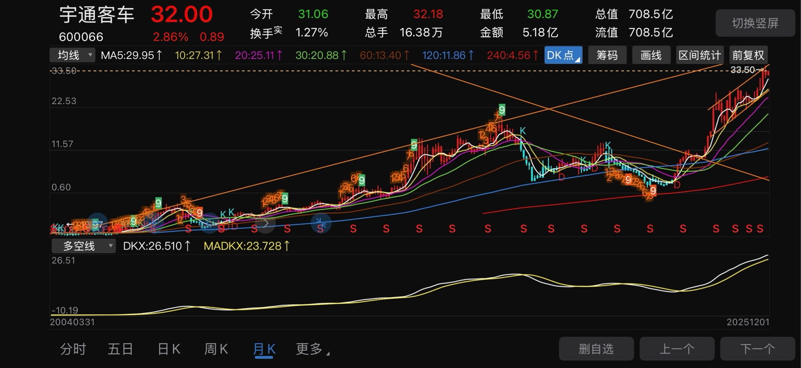
Task: Tap the MA30 value 30:20.88
Action: click(x=321, y=55)
